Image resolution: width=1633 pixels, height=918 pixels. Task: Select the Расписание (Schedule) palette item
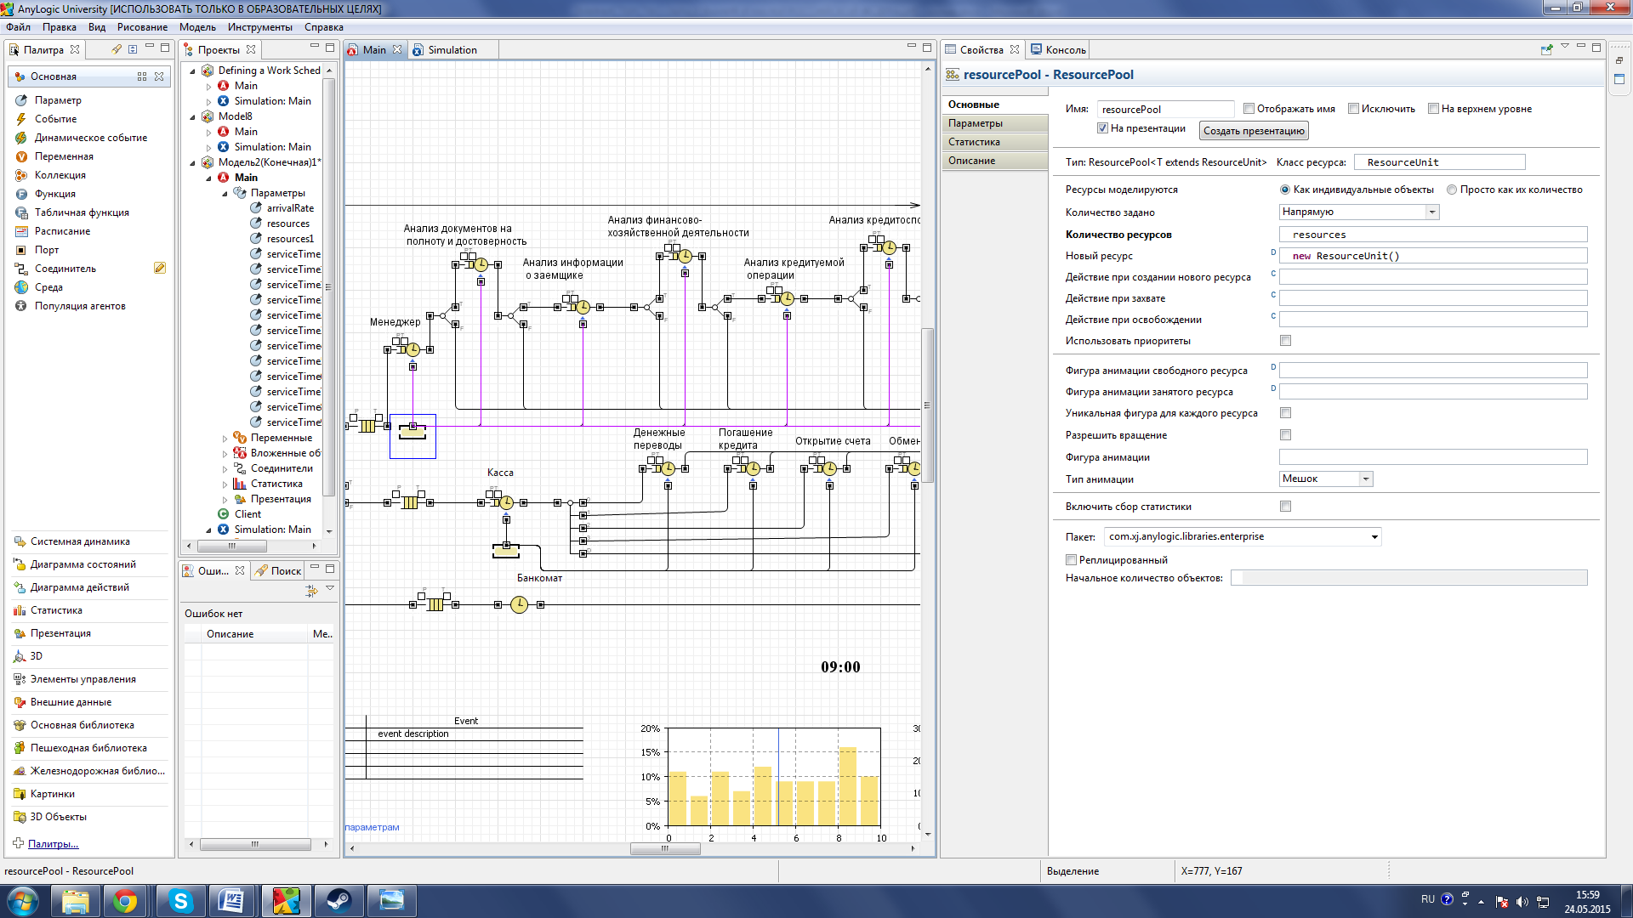click(x=61, y=231)
